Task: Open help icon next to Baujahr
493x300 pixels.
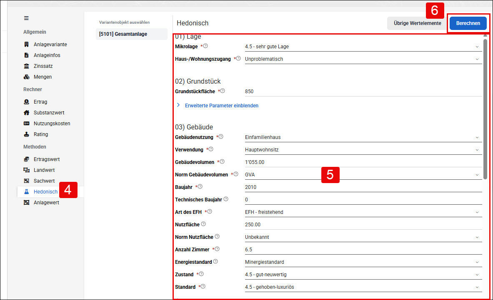Action: (x=200, y=186)
